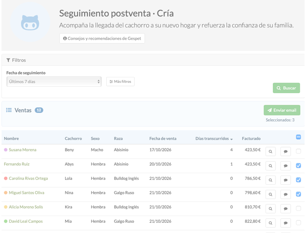Viewport: 307px width, 233px height.
Task: Click amount 798,60 €
Action: click(253, 193)
